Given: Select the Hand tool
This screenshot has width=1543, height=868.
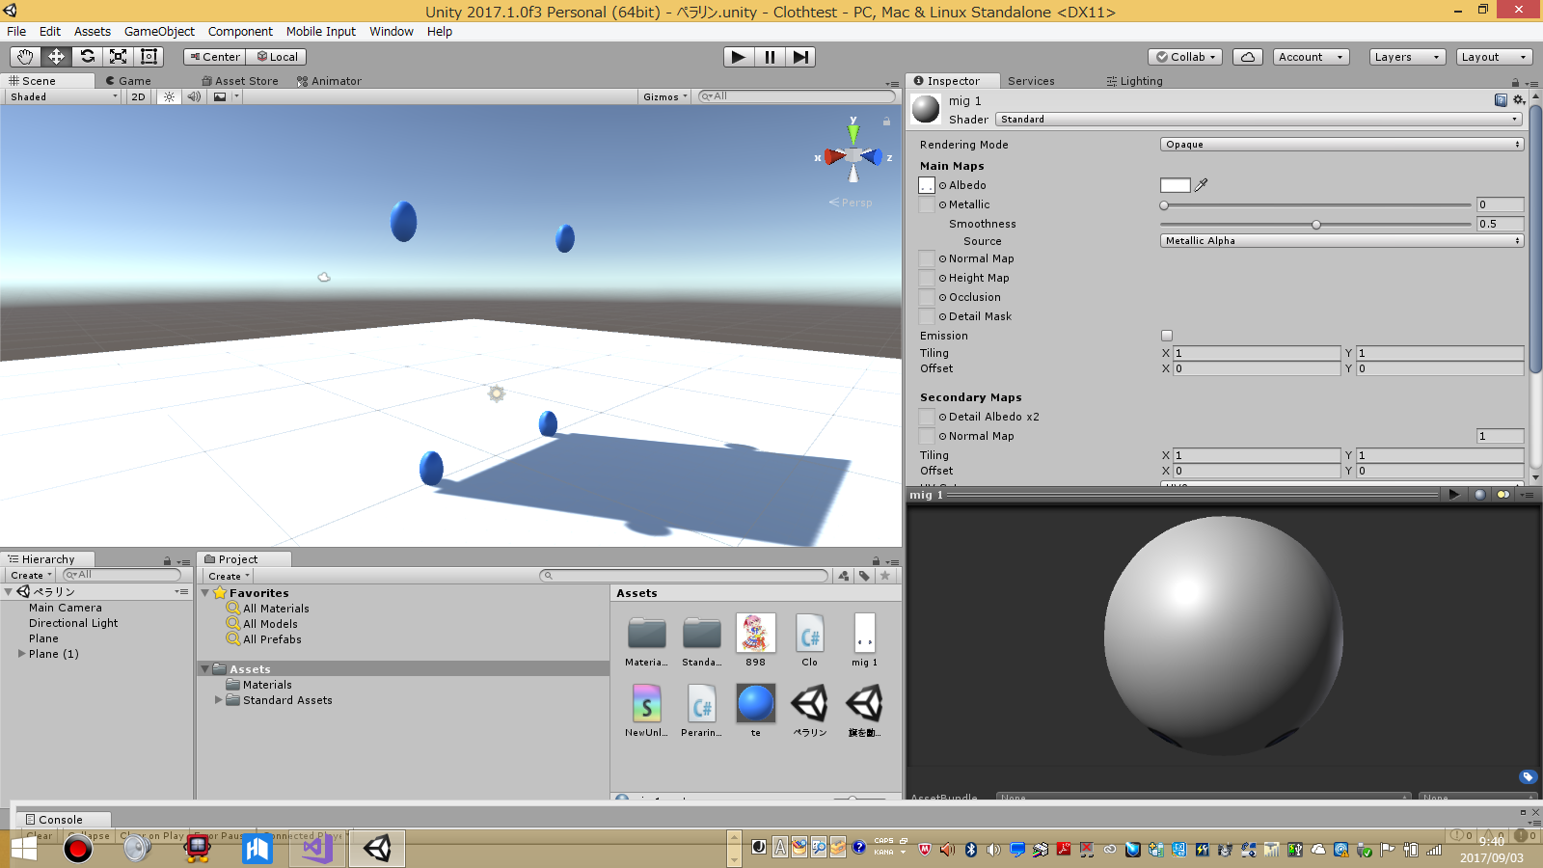Looking at the screenshot, I should click(26, 57).
